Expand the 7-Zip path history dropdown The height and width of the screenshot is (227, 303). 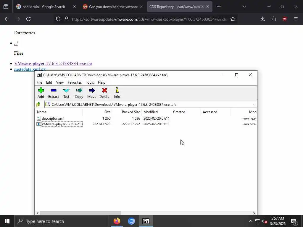(254, 104)
